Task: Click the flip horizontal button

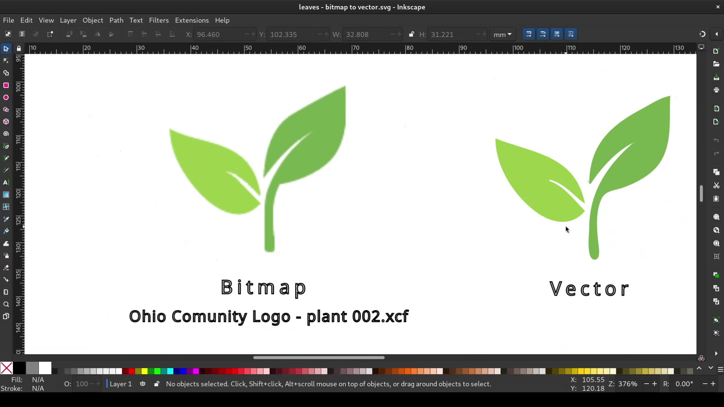Action: (98, 34)
